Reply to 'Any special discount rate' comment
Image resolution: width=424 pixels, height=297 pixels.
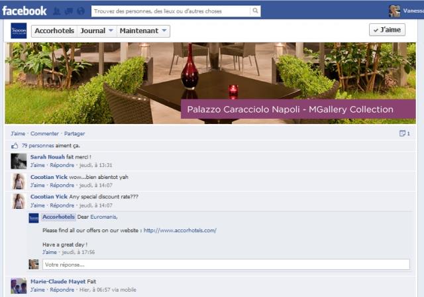point(62,206)
